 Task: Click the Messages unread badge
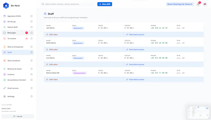point(27,33)
